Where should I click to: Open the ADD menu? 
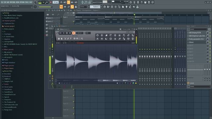8,2
